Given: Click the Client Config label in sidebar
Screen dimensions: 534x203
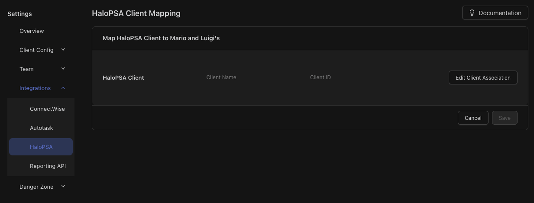Looking at the screenshot, I should tap(36, 50).
